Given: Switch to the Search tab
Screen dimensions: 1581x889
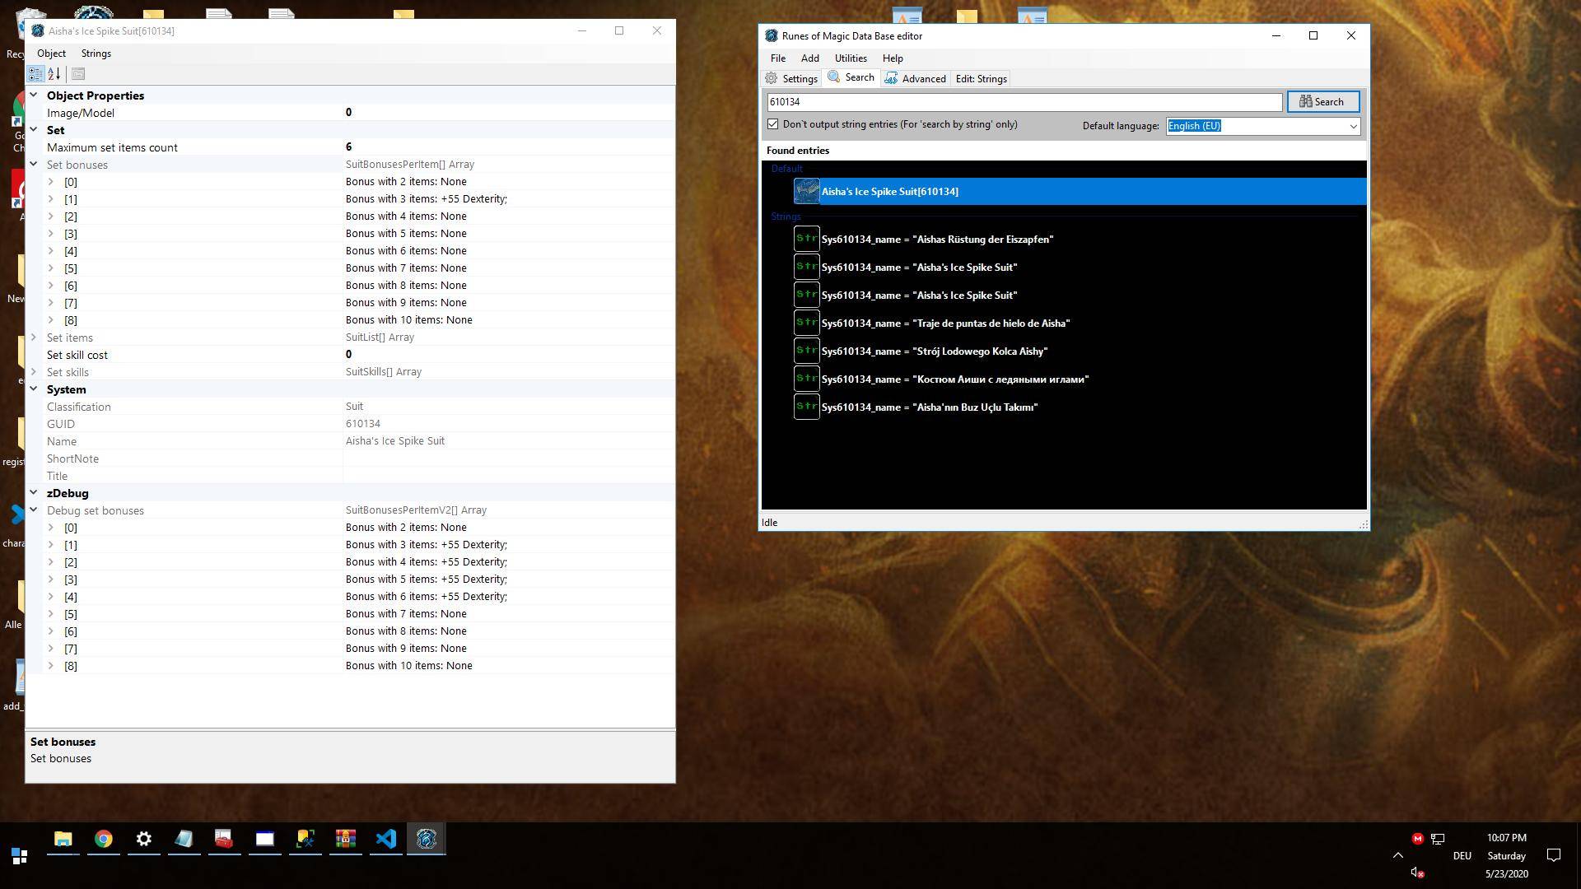Looking at the screenshot, I should coord(851,77).
